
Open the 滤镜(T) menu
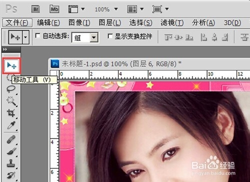[x=172, y=22]
